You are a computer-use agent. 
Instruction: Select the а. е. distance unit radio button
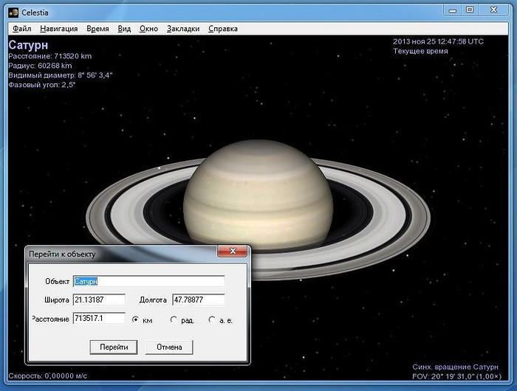click(x=212, y=319)
